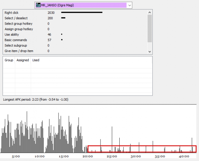Image resolution: width=199 pixels, height=161 pixels.
Task: Click the Right click count value 2030
Action: click(x=51, y=13)
